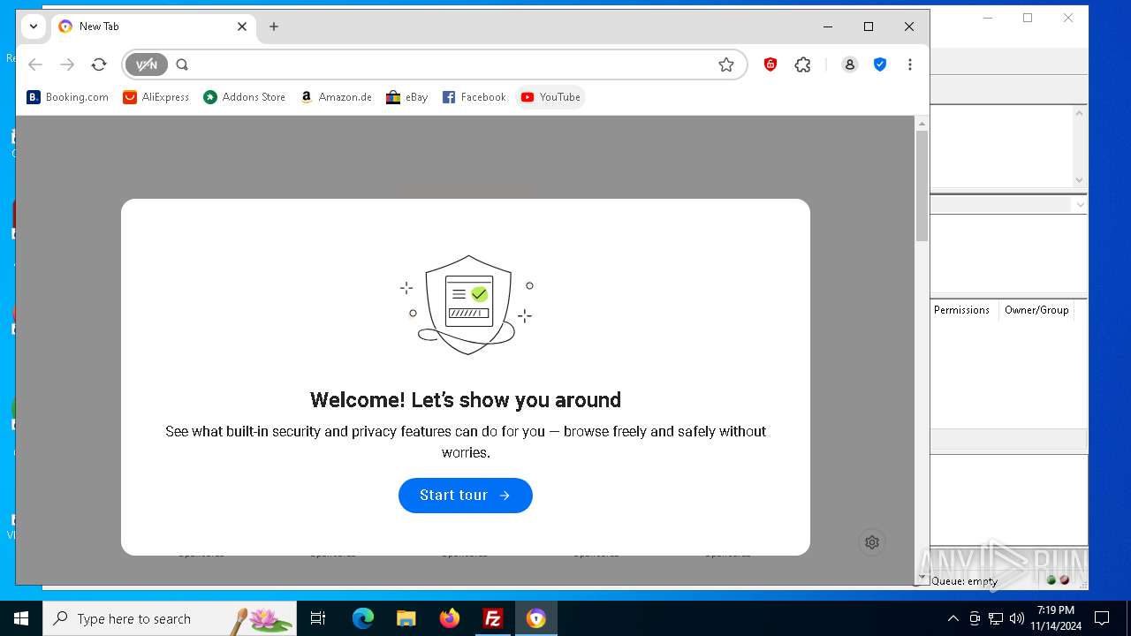Screen dimensions: 1131x636
Task: Open the YouTube bookmark
Action: (550, 97)
